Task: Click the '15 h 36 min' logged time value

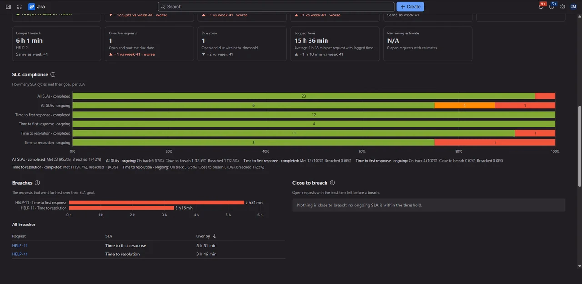Action: (311, 40)
